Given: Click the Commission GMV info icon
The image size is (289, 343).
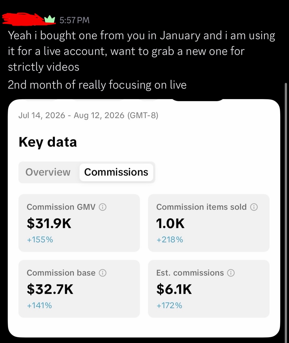Looking at the screenshot, I should tap(103, 207).
